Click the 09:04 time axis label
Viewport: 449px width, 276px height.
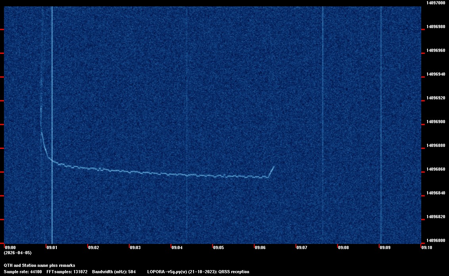tap(177, 247)
